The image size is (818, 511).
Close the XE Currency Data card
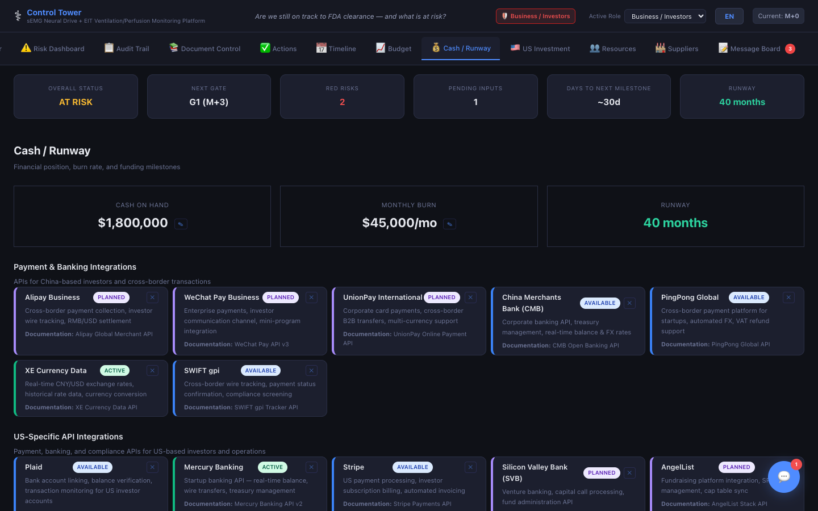click(152, 371)
